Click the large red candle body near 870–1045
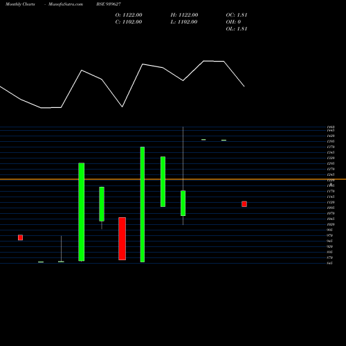Image resolution: width=346 pixels, height=346 pixels. 122,239
